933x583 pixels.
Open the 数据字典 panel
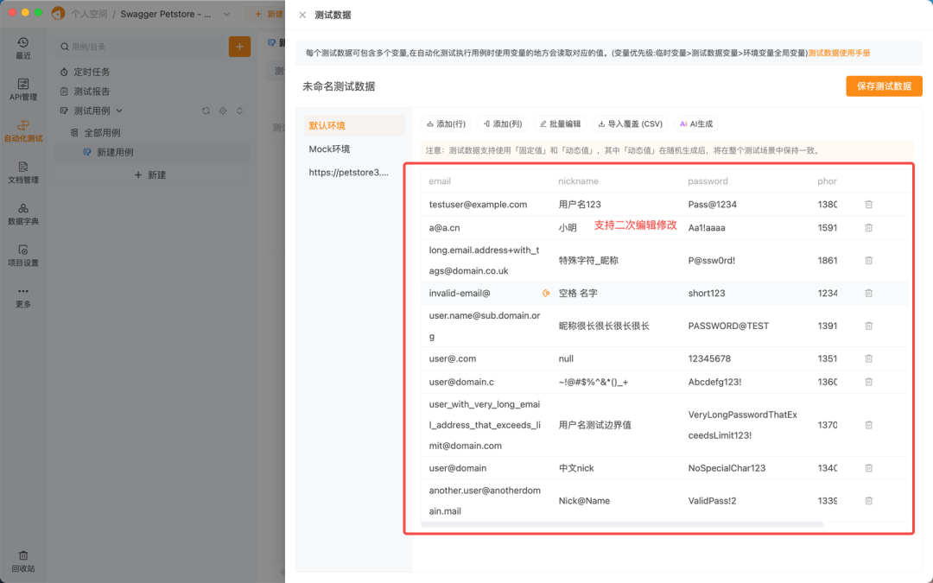22,214
